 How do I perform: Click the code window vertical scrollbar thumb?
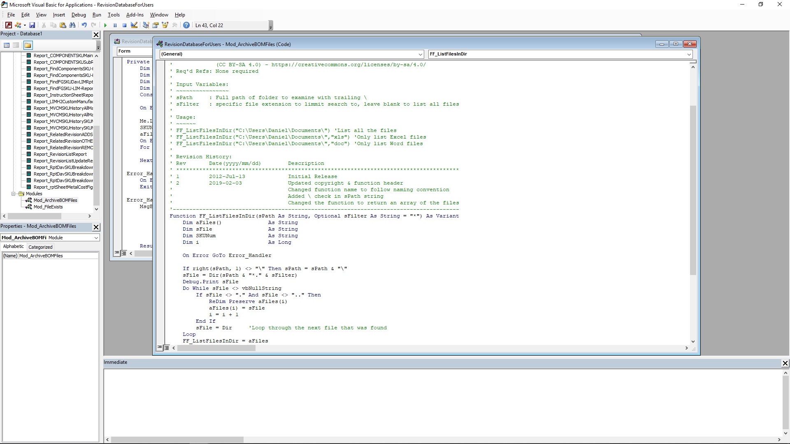point(693,190)
